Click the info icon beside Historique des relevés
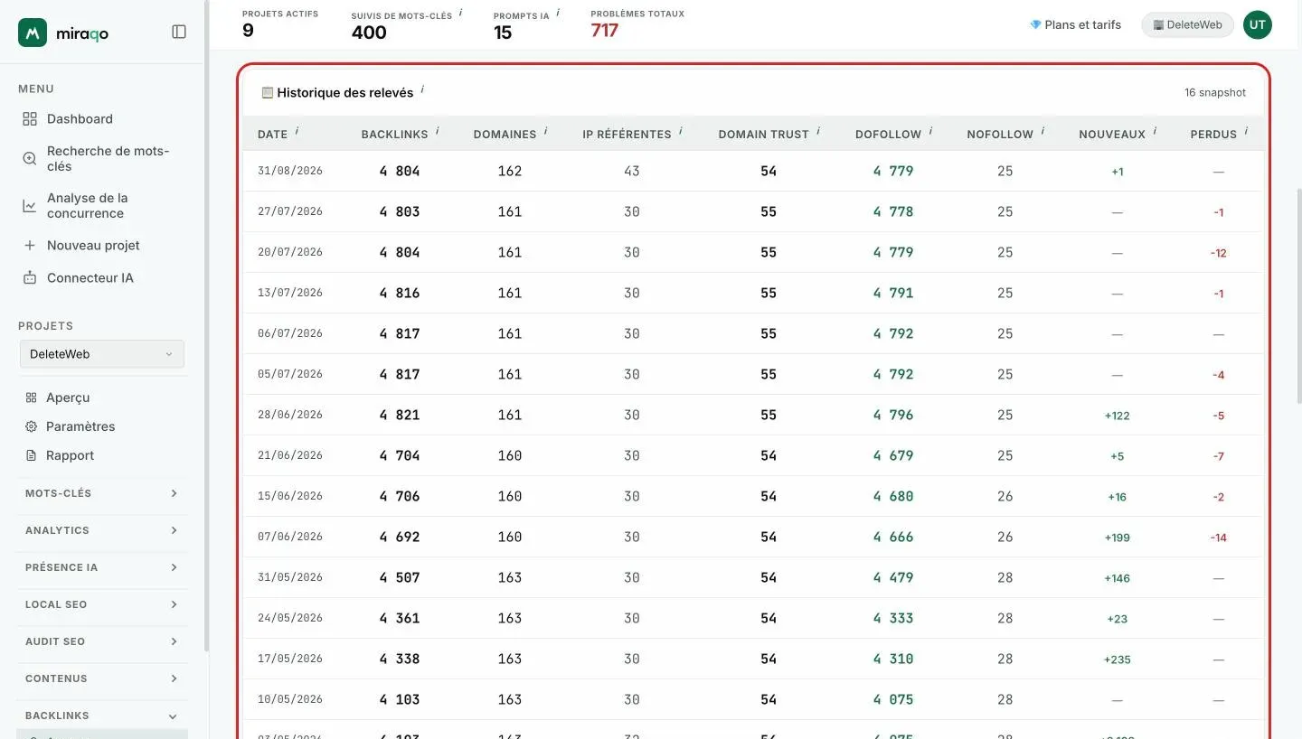 [x=422, y=89]
